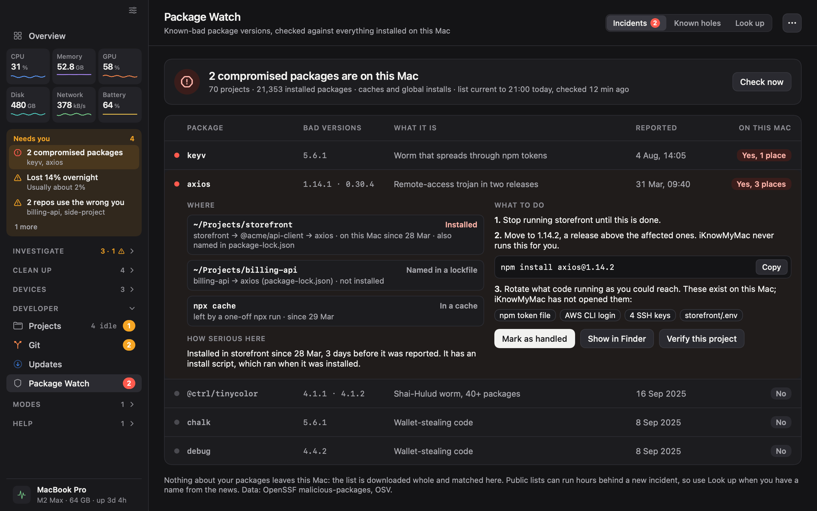Open the Battery 64% stat tile

(x=120, y=104)
